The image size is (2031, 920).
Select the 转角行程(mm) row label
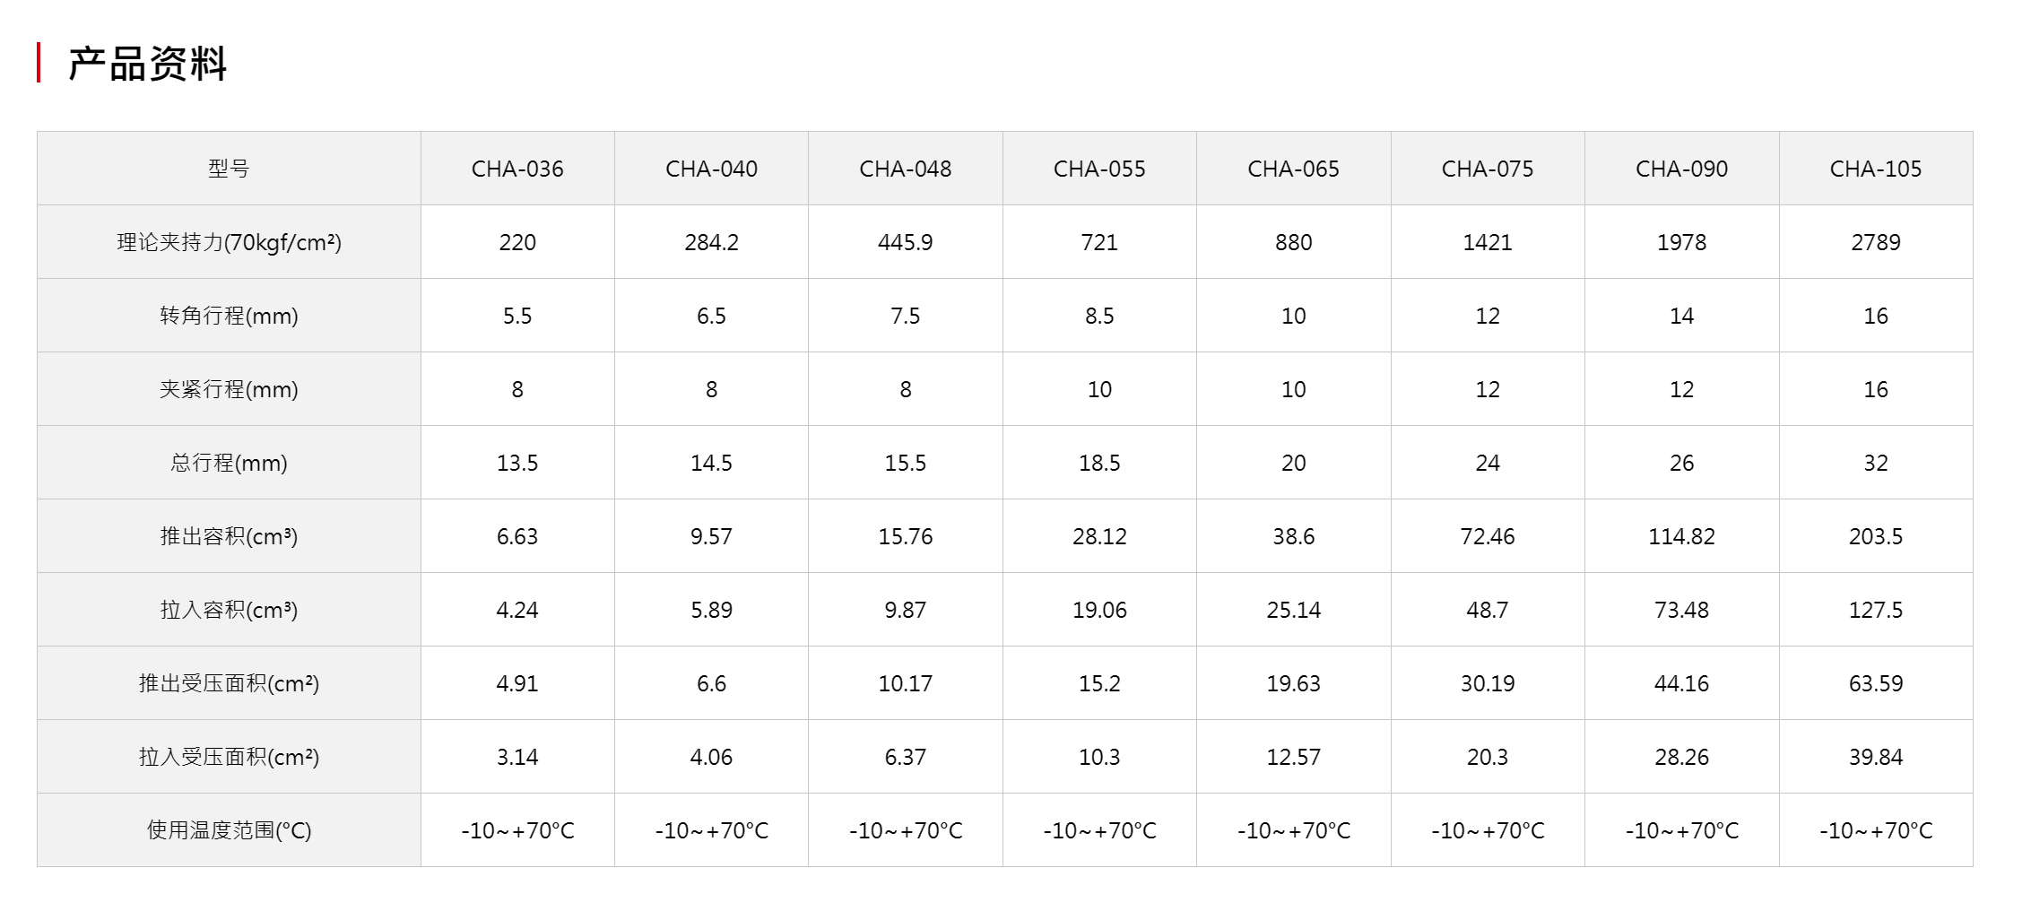tap(229, 316)
